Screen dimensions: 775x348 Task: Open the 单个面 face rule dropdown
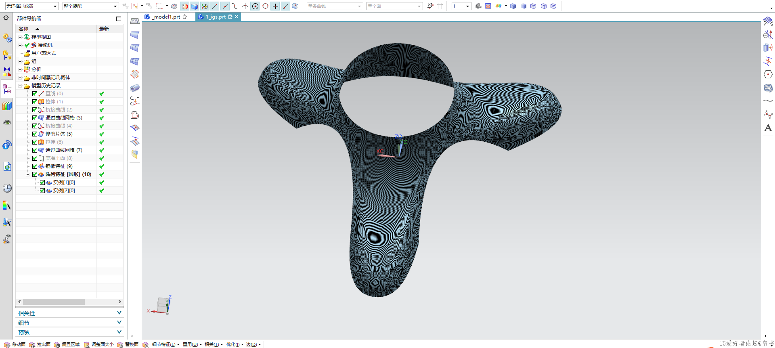point(394,6)
